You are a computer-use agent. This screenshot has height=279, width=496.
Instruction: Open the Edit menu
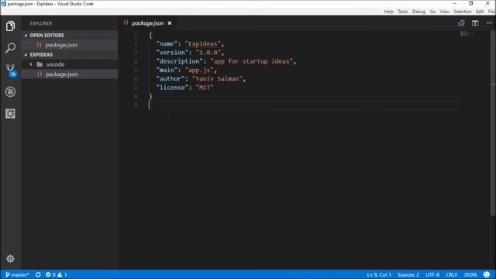pos(480,12)
